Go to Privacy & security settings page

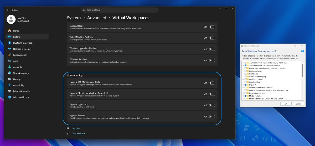[28, 91]
